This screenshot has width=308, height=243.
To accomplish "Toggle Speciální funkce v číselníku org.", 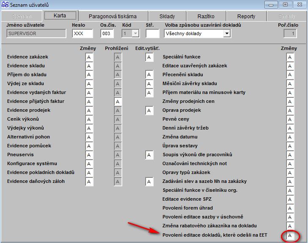I will pyautogui.click(x=290, y=191).
